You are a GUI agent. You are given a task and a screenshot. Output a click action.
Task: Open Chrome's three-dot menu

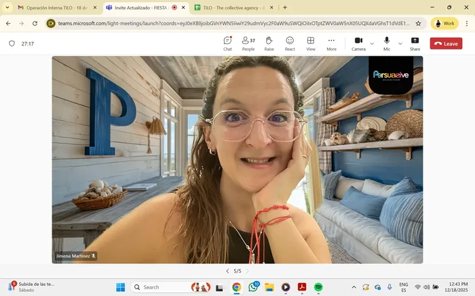click(x=467, y=23)
